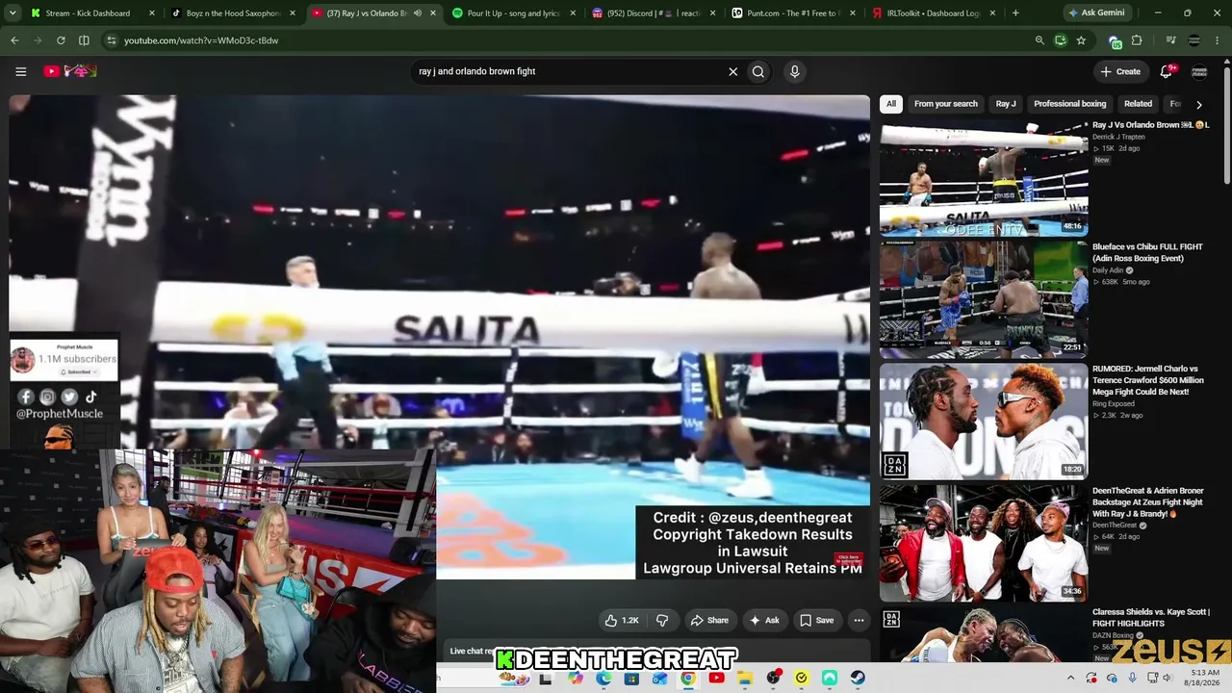1232x693 pixels.
Task: Open YouTube notifications bell
Action: (x=1167, y=71)
